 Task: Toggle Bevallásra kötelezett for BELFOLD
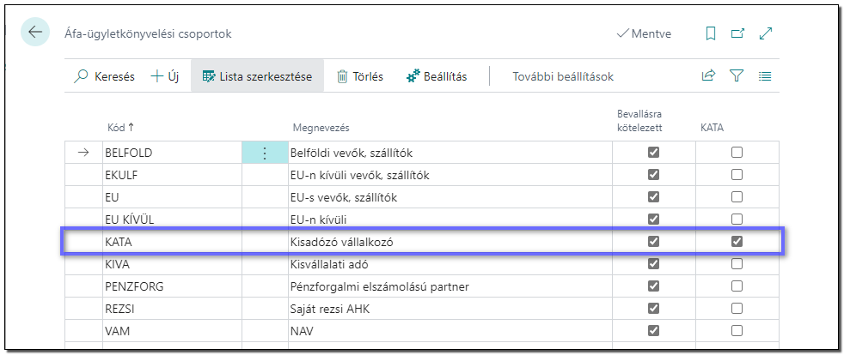click(653, 153)
